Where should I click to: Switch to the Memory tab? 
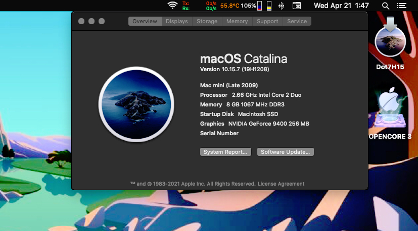pos(237,21)
